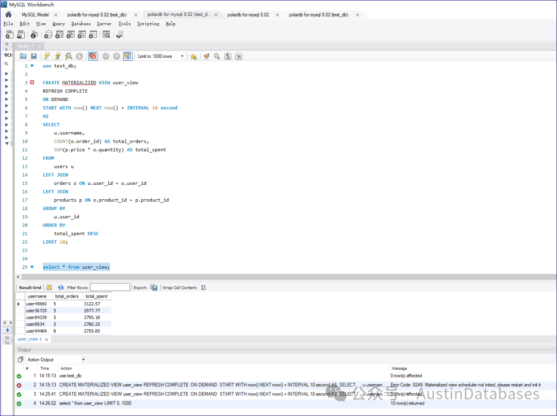Open the Scripting menu
Image resolution: width=557 pixels, height=416 pixels.
pyautogui.click(x=148, y=24)
